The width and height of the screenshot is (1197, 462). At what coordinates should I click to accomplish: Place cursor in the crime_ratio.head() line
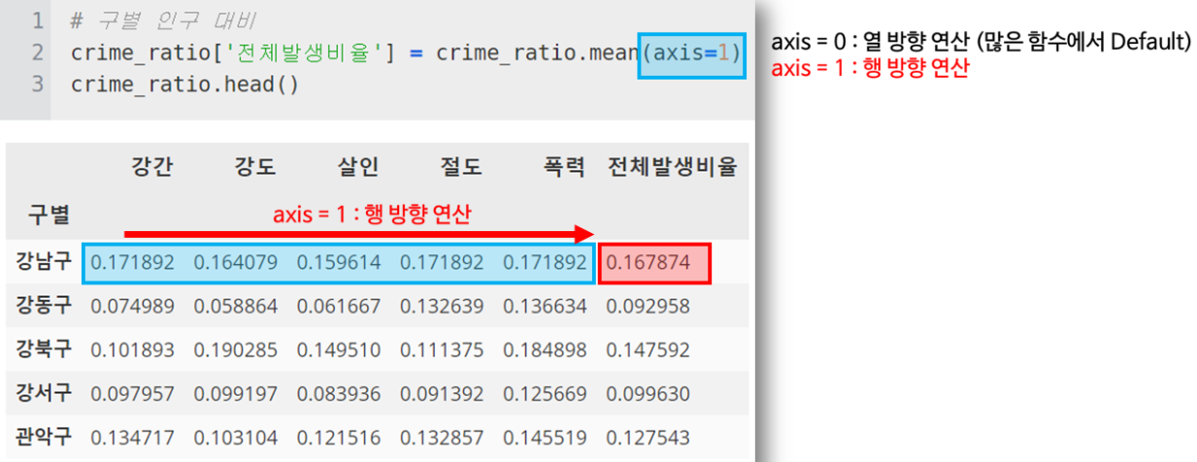pos(184,83)
